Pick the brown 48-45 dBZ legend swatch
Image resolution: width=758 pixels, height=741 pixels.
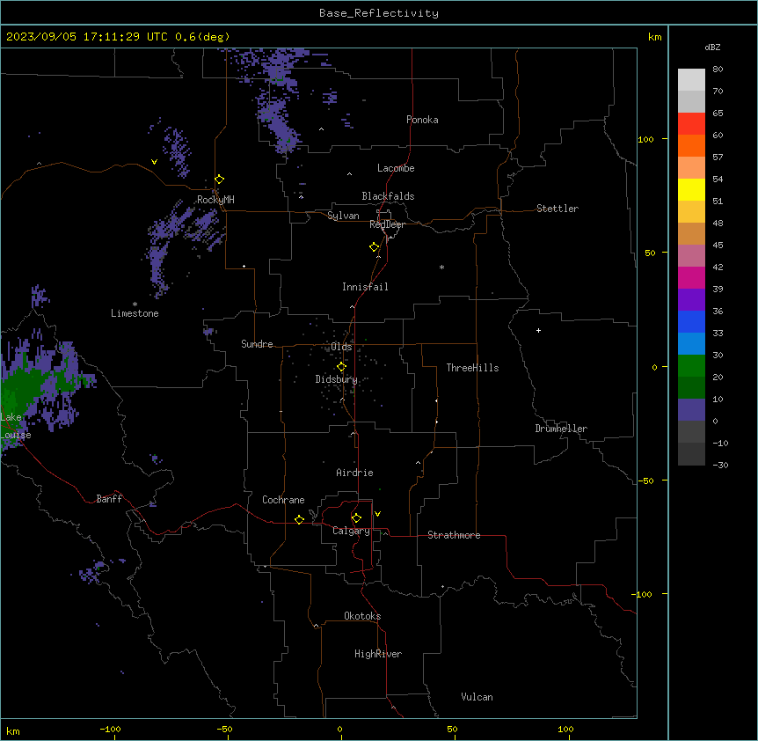coord(691,233)
